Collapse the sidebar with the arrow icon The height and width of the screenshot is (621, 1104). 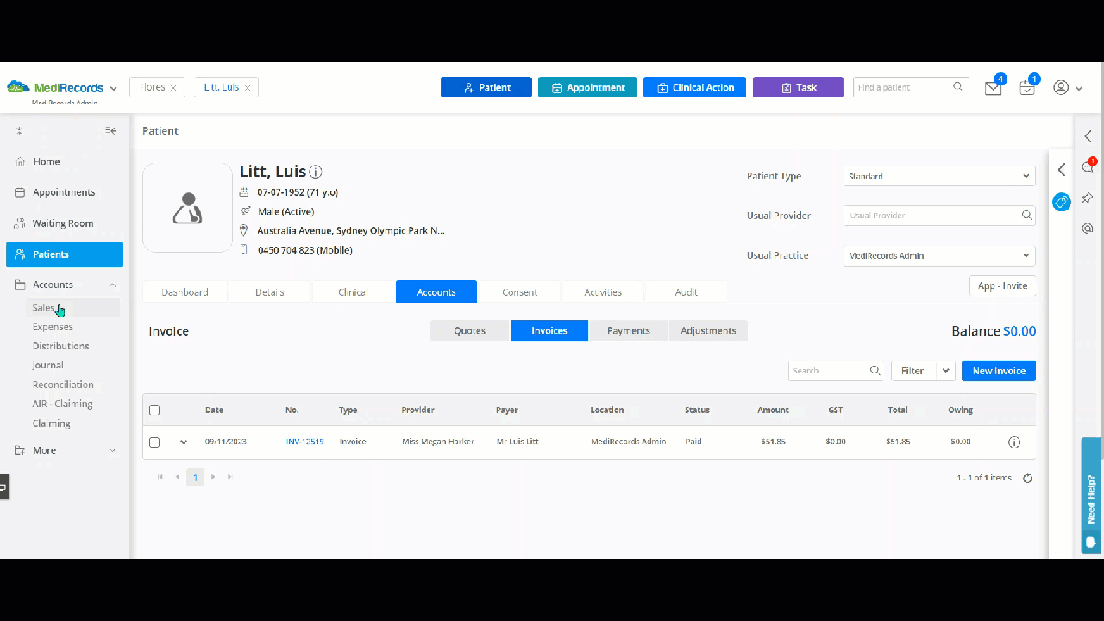click(110, 131)
